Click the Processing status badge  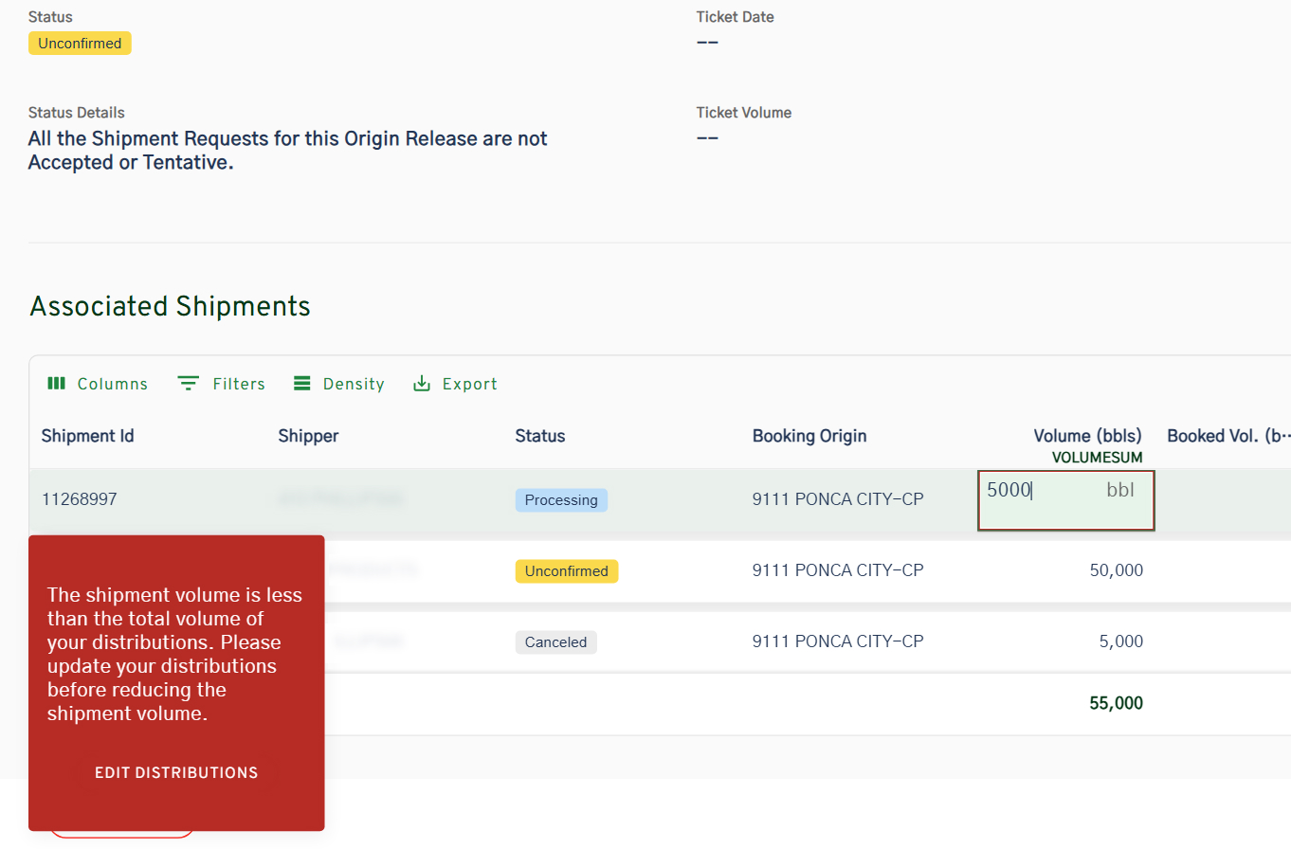point(561,500)
